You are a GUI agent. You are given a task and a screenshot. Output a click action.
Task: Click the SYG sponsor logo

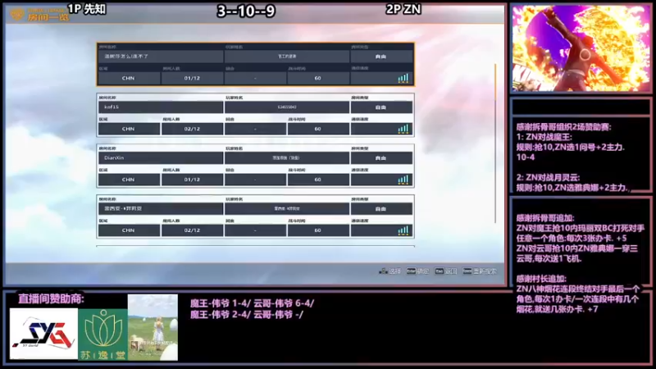[x=43, y=334]
